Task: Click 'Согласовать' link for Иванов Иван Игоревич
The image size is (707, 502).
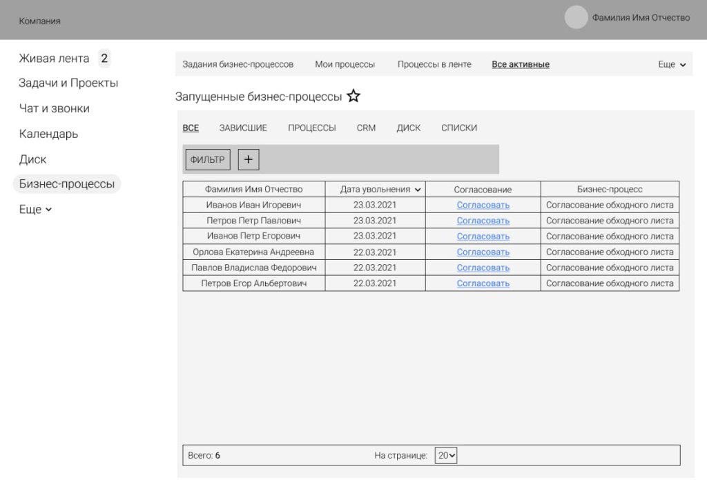Action: click(x=483, y=205)
